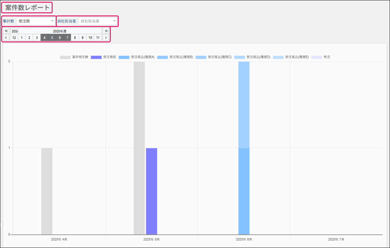Select month 12 in the period picker
Viewport: 390px width, 248px height.
coord(14,38)
